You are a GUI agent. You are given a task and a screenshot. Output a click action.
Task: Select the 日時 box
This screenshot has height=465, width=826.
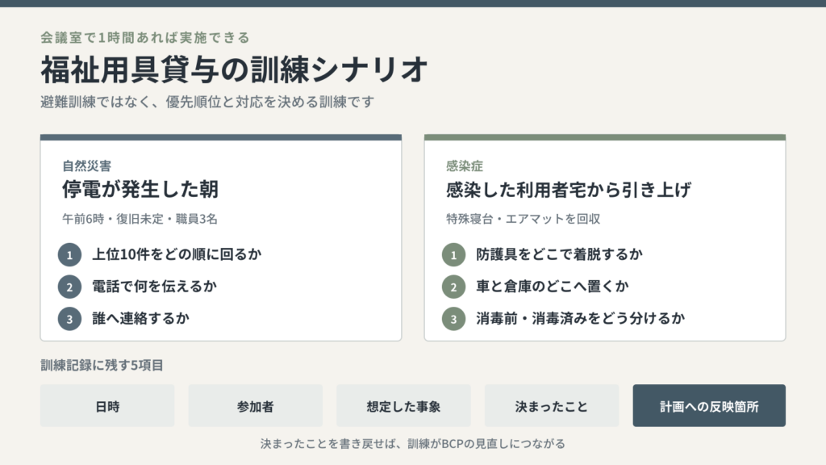coord(107,405)
